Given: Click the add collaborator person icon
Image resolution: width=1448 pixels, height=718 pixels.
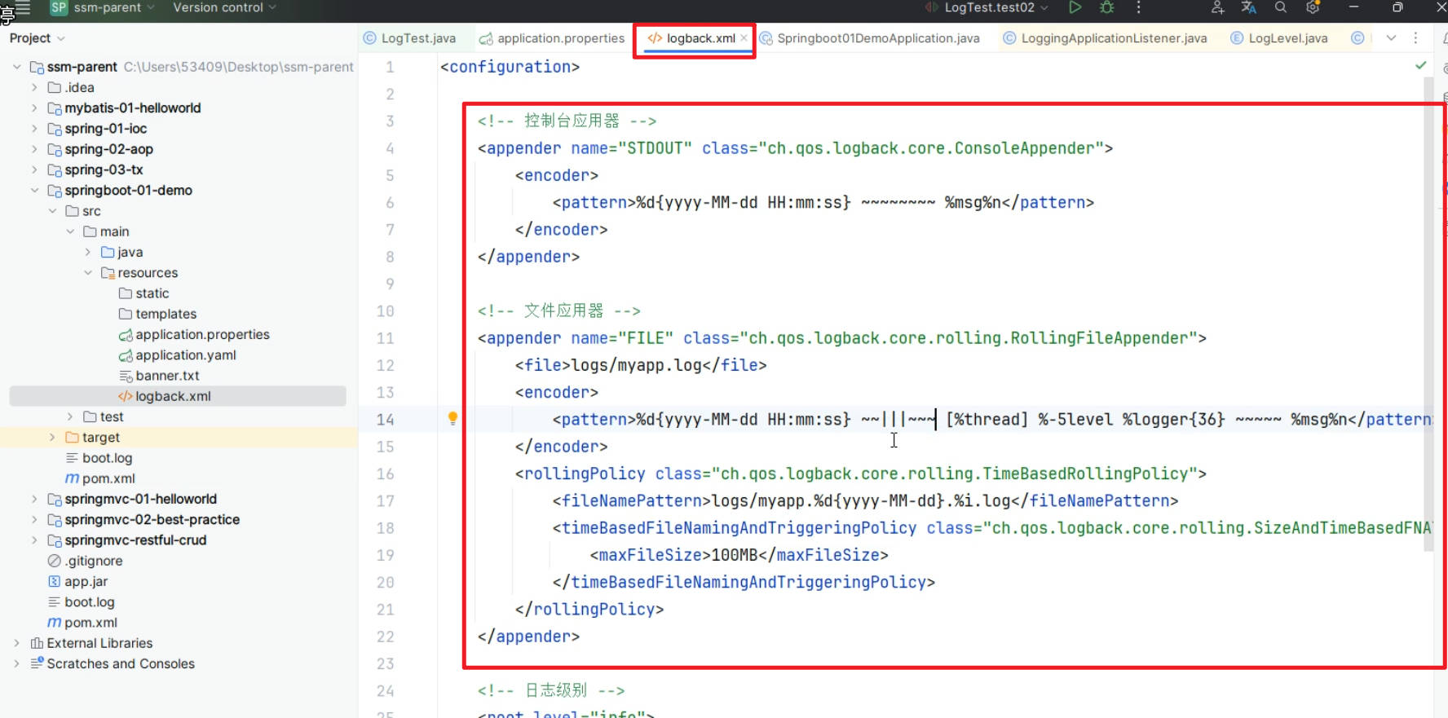Looking at the screenshot, I should (1217, 7).
